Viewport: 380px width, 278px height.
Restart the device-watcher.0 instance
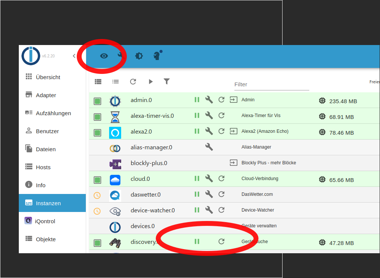pyautogui.click(x=222, y=210)
